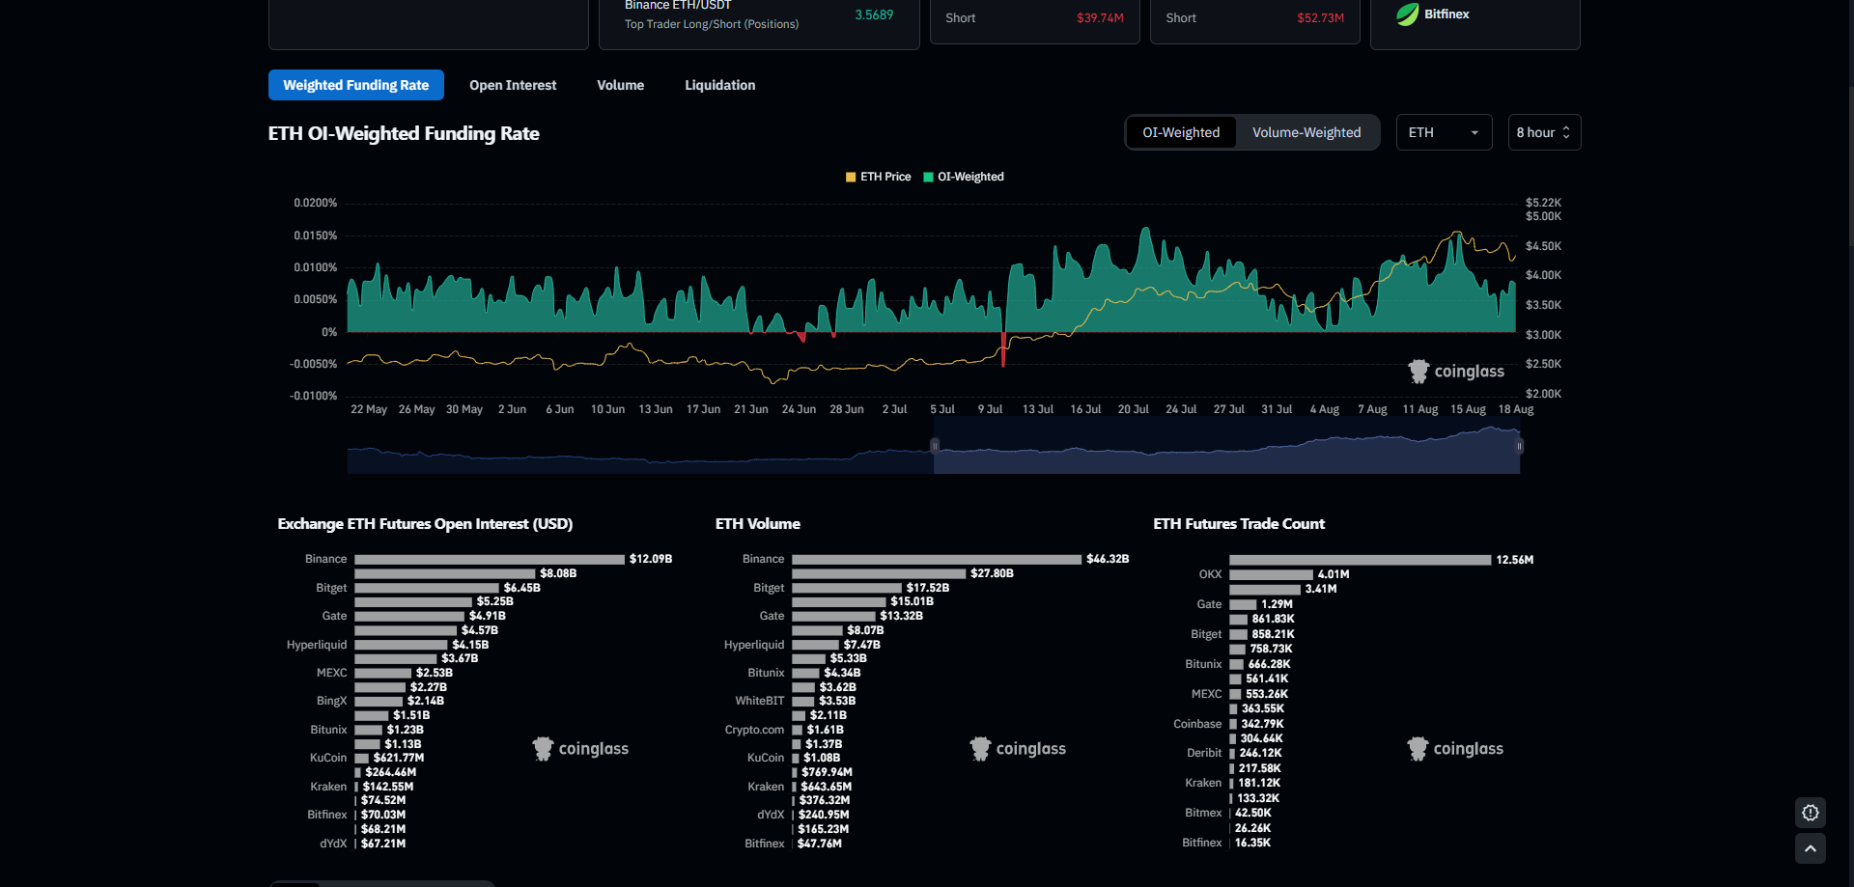Switch to the Open Interest tab
This screenshot has width=1854, height=887.
coord(513,85)
